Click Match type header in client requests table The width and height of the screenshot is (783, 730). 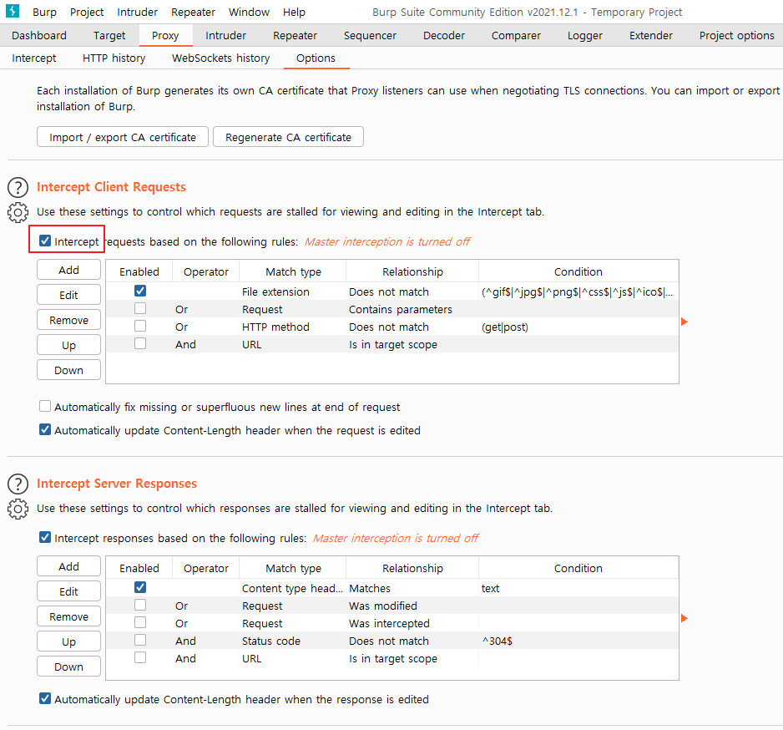click(x=293, y=271)
